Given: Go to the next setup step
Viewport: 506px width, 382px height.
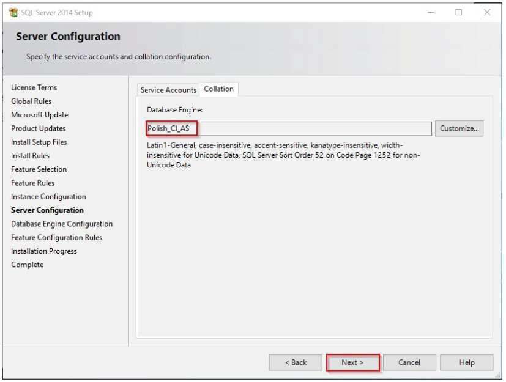Looking at the screenshot, I should click(x=352, y=362).
